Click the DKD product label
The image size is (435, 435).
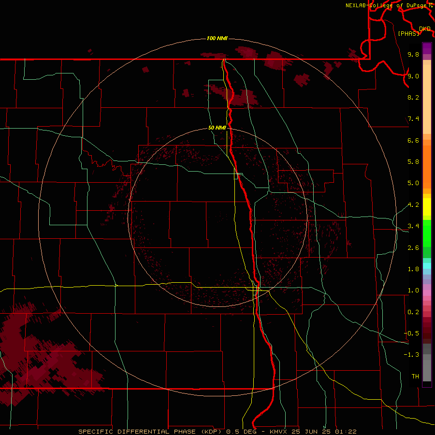tap(424, 29)
